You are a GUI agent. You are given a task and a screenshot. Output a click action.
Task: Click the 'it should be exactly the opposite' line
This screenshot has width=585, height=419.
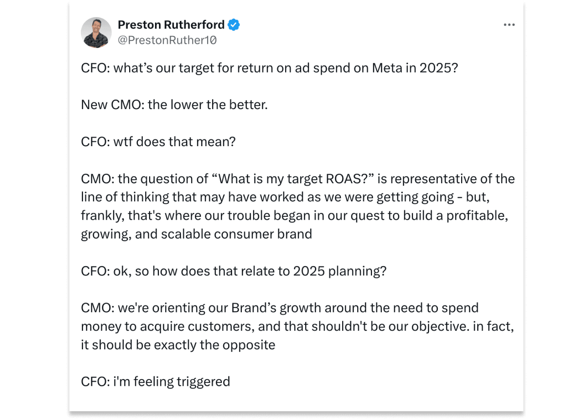click(x=178, y=345)
